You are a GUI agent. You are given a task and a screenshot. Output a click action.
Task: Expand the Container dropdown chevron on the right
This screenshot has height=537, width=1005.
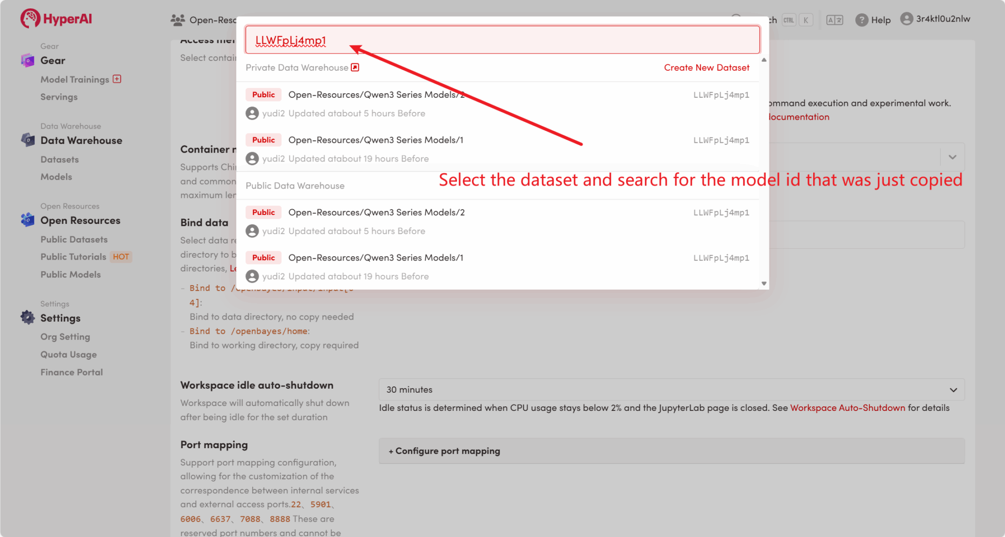pyautogui.click(x=952, y=157)
